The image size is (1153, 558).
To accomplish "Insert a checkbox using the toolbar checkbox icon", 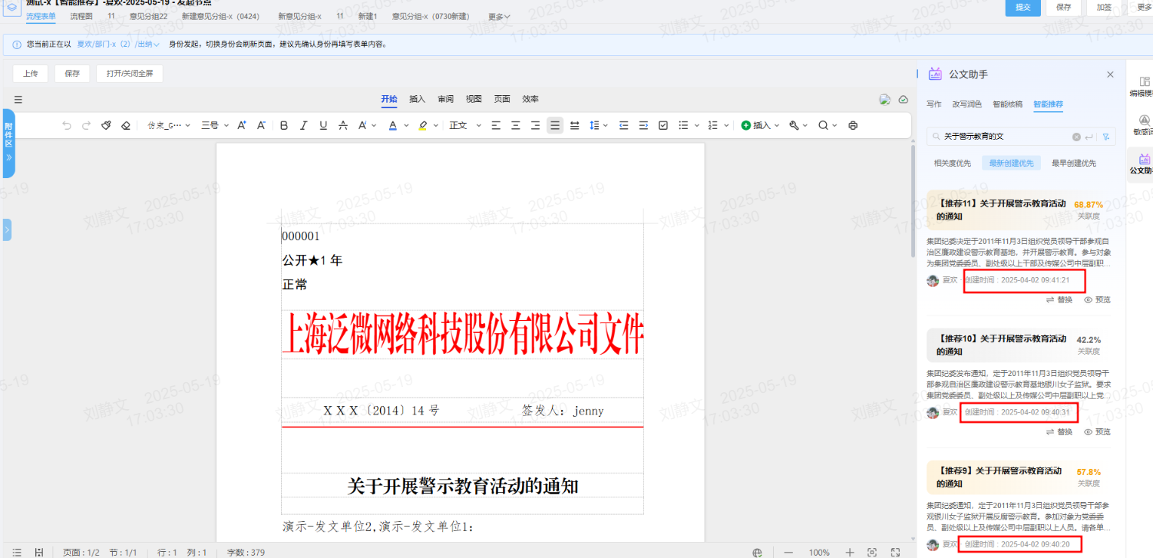I will pos(663,125).
